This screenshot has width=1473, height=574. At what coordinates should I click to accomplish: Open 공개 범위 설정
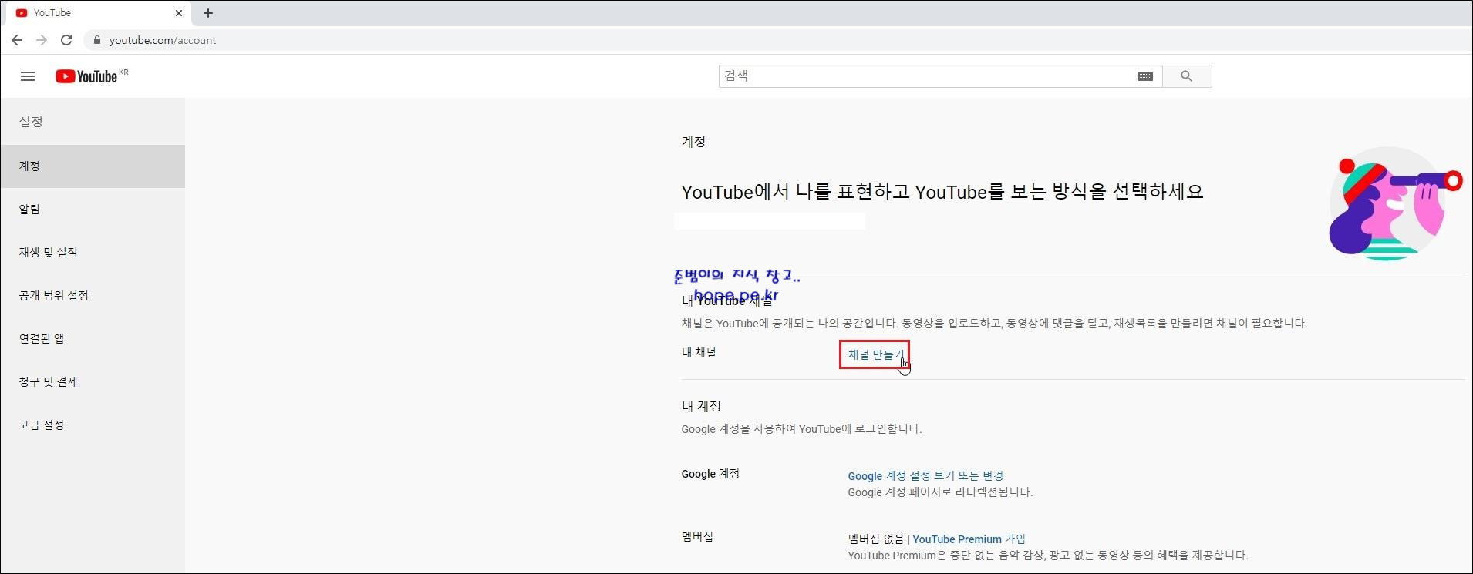click(x=93, y=296)
